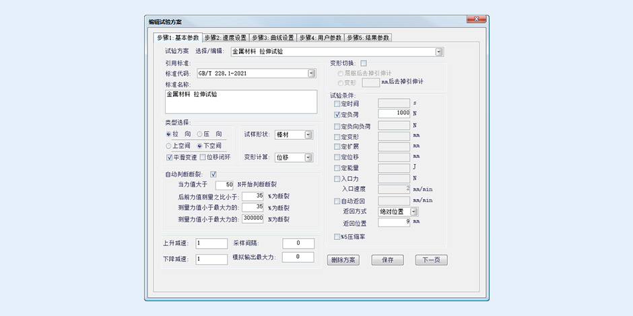Enable the 自动返回 checkbox

click(x=337, y=200)
